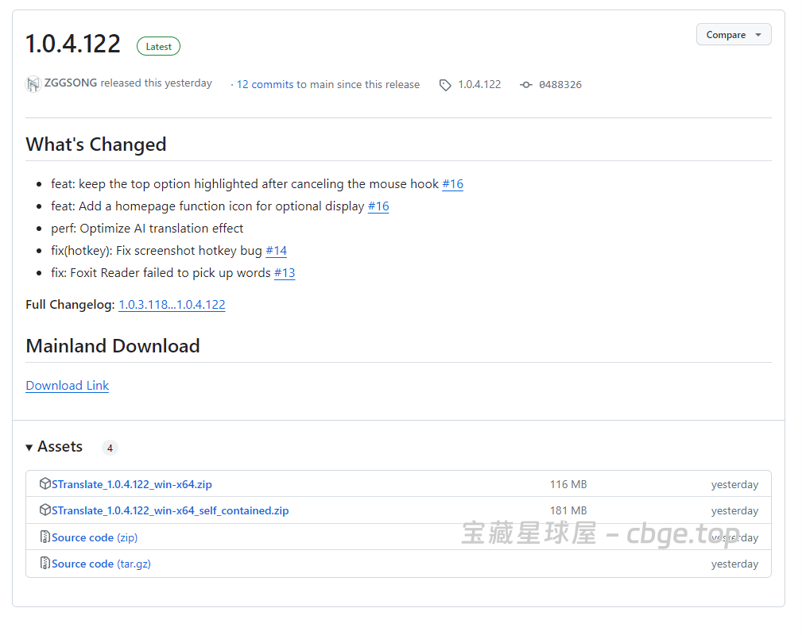Screen dimensions: 802x635
Task: Click the Latest release badge
Action: click(x=157, y=46)
